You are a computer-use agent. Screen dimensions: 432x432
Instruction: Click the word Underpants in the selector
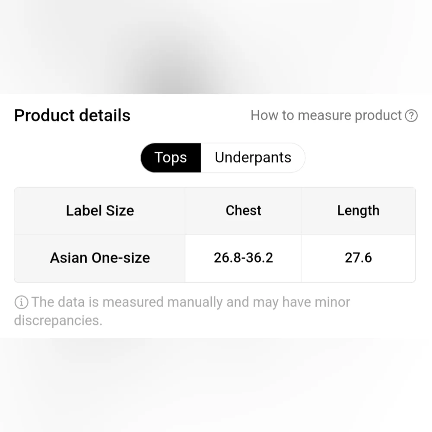coord(253,158)
